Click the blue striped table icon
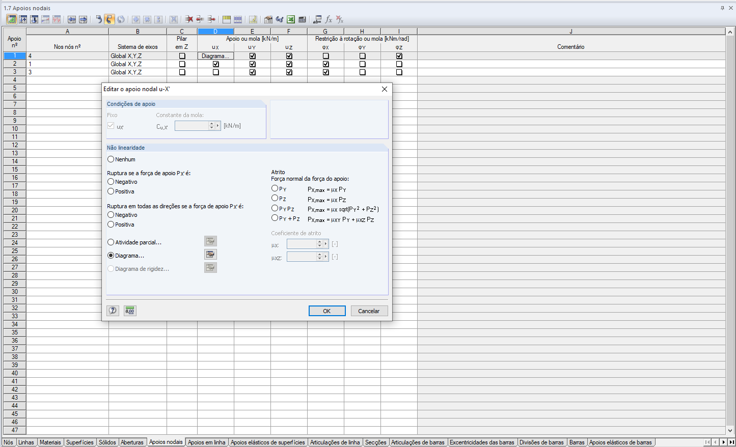 (238, 19)
